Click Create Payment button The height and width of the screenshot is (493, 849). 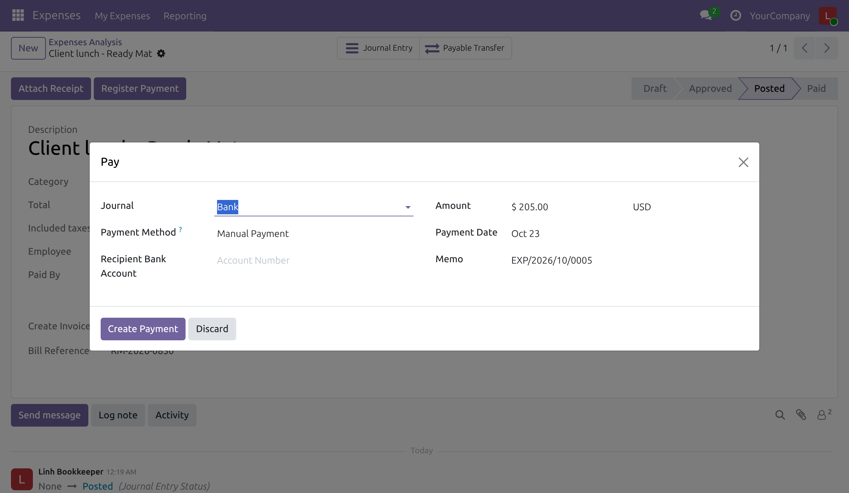coord(143,329)
